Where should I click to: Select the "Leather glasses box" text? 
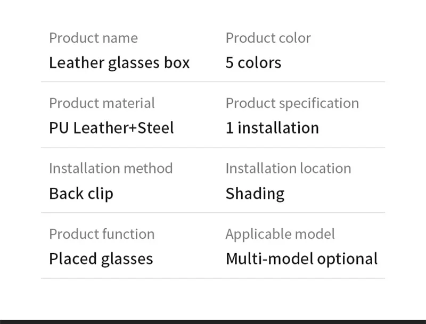click(119, 63)
